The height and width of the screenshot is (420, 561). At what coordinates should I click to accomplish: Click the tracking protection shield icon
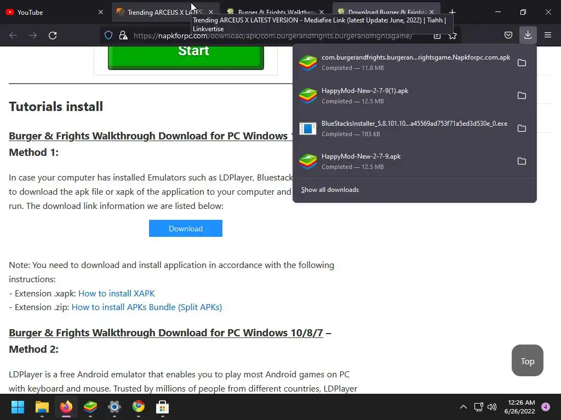point(108,35)
